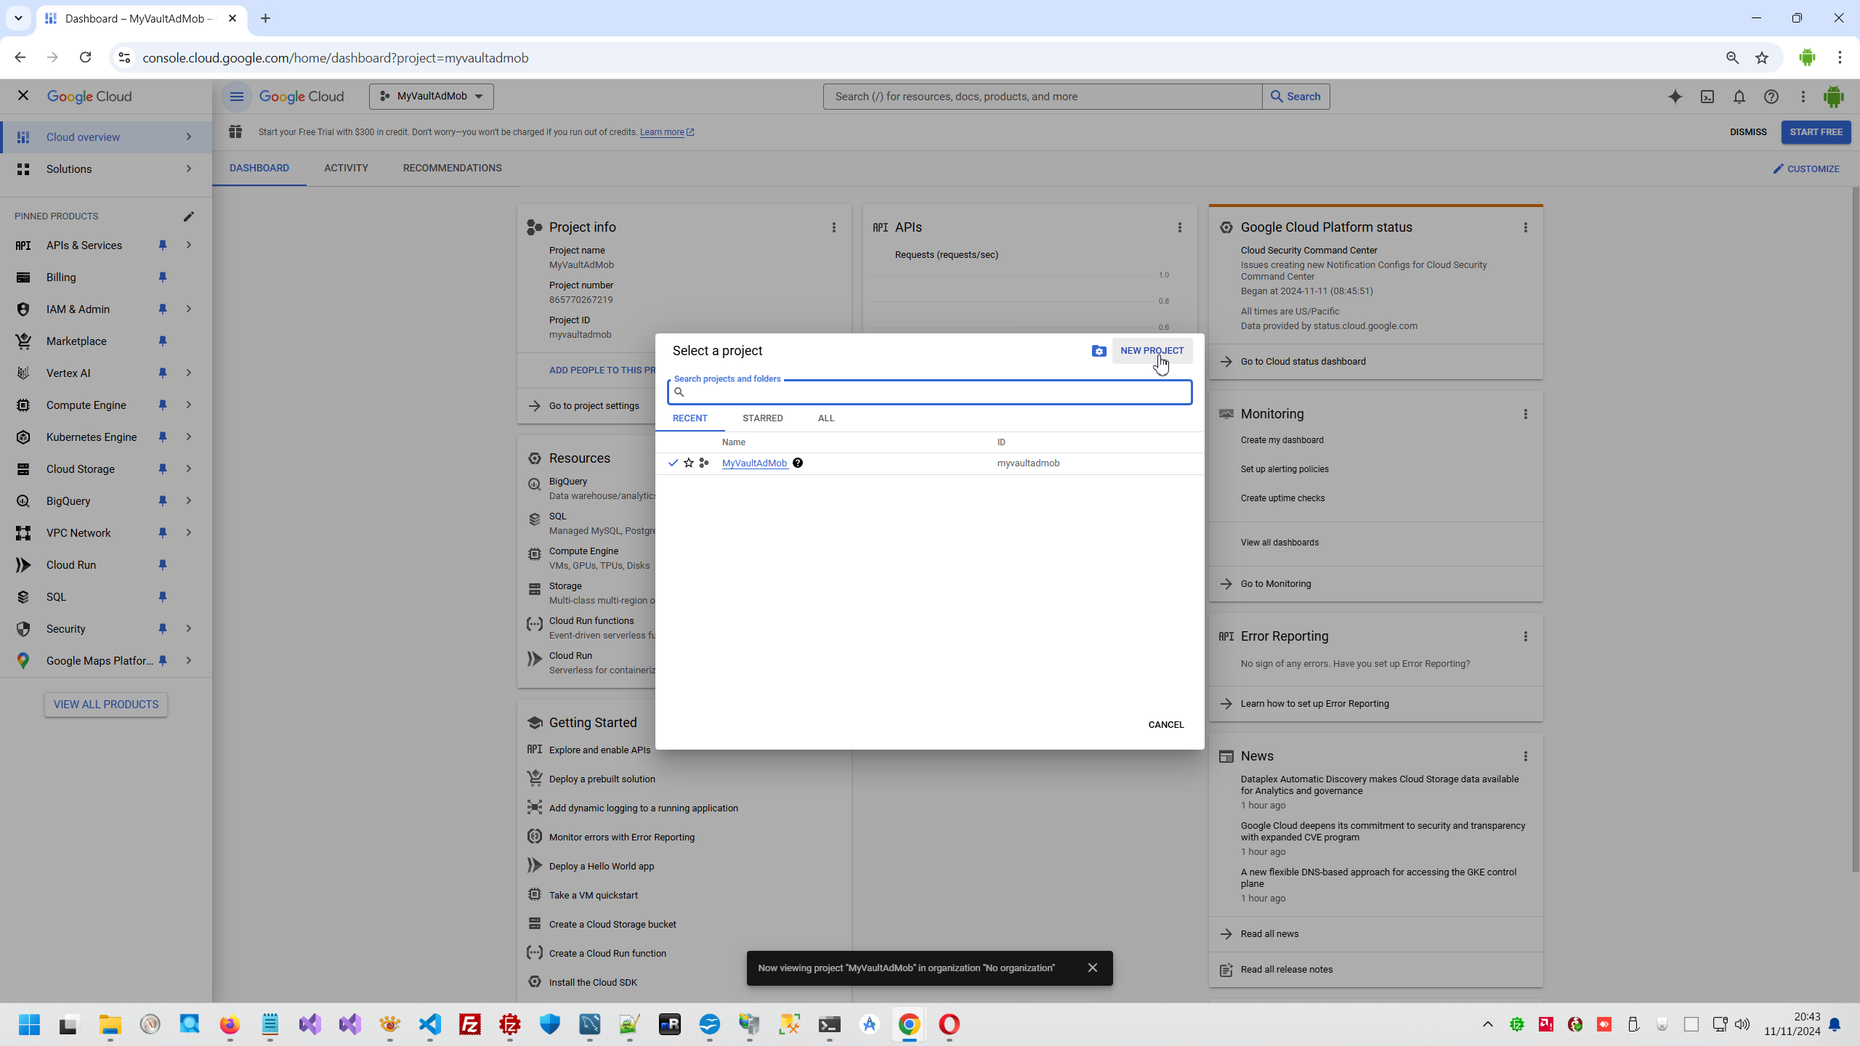
Task: Edit pinned products with pencil icon
Action: [x=189, y=216]
